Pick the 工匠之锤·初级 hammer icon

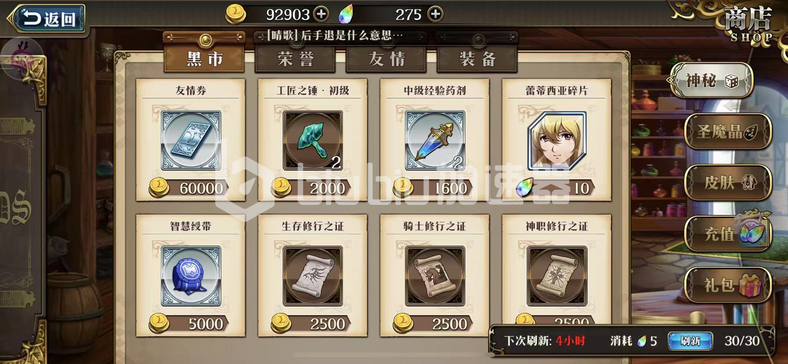coord(313,140)
